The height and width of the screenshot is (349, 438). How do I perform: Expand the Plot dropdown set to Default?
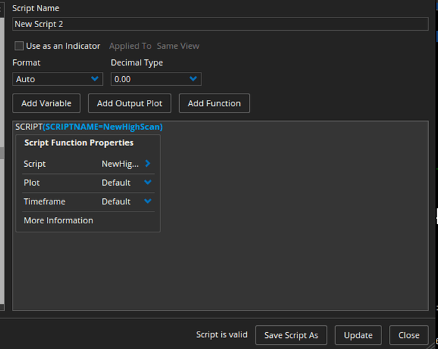[x=148, y=182]
